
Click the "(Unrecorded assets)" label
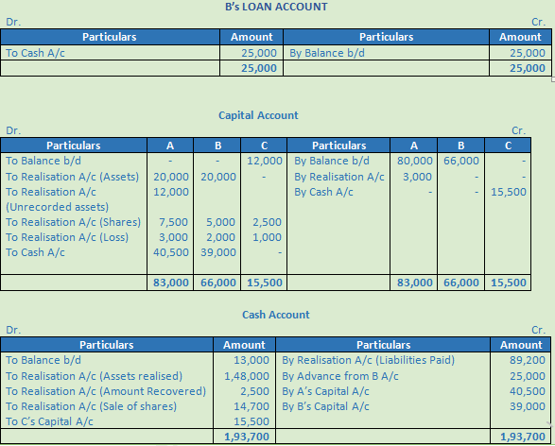point(57,207)
